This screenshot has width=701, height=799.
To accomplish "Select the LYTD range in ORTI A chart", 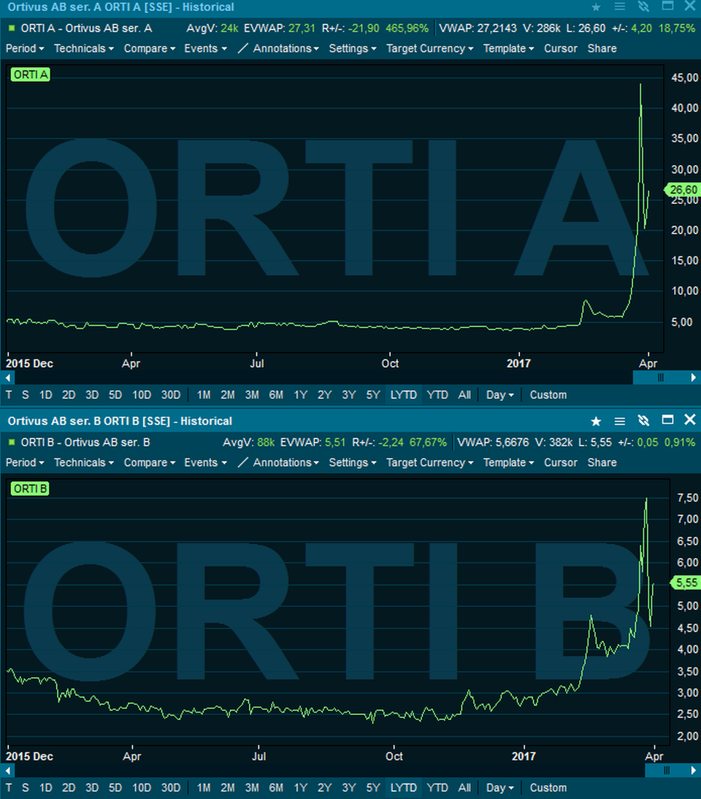I will [x=403, y=395].
